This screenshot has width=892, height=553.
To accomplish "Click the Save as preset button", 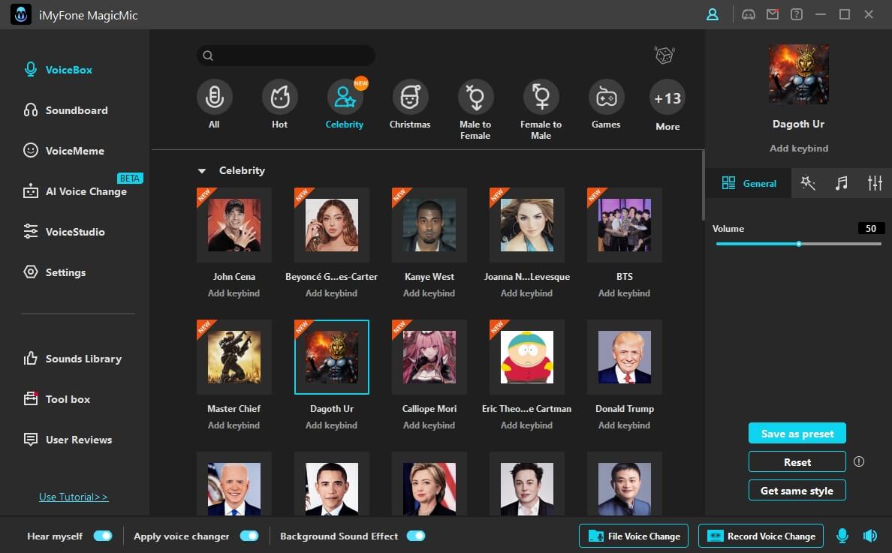I will [797, 433].
